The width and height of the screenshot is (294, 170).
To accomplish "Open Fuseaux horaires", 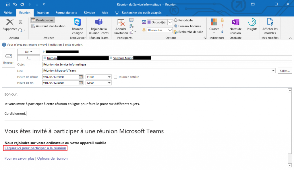I will [187, 26].
